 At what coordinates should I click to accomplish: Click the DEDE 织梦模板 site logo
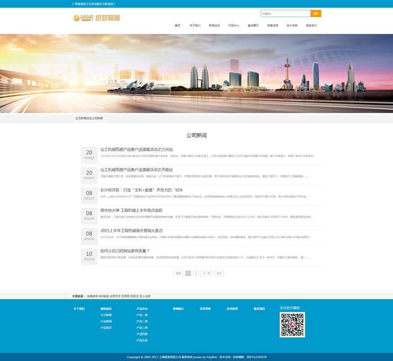[97, 18]
